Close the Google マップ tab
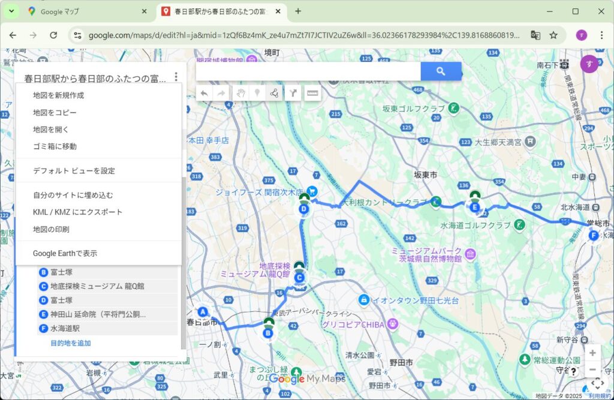614x400 pixels. tap(144, 11)
